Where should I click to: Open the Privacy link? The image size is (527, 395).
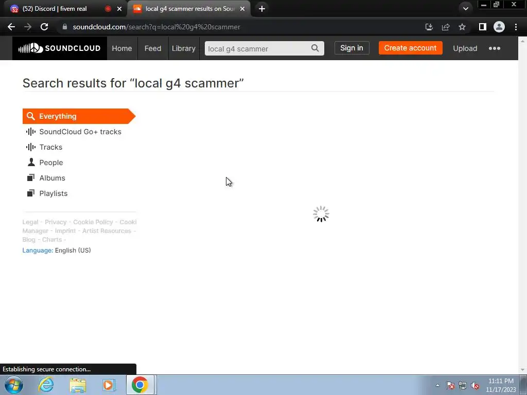click(56, 222)
